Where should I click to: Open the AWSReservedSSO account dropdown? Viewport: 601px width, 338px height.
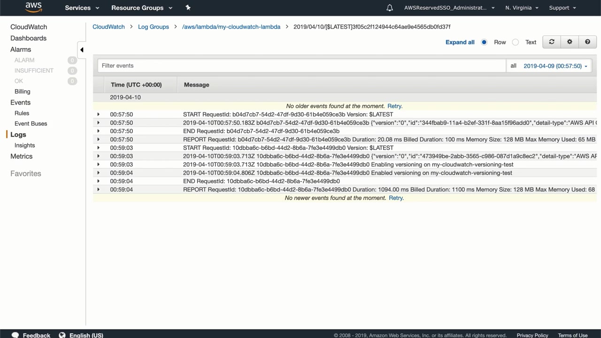pyautogui.click(x=449, y=8)
